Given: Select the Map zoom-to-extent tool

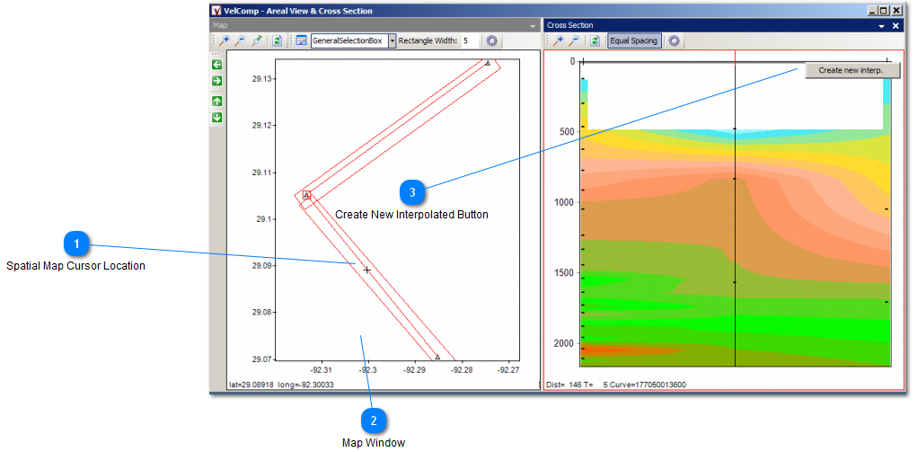Looking at the screenshot, I should click(256, 41).
